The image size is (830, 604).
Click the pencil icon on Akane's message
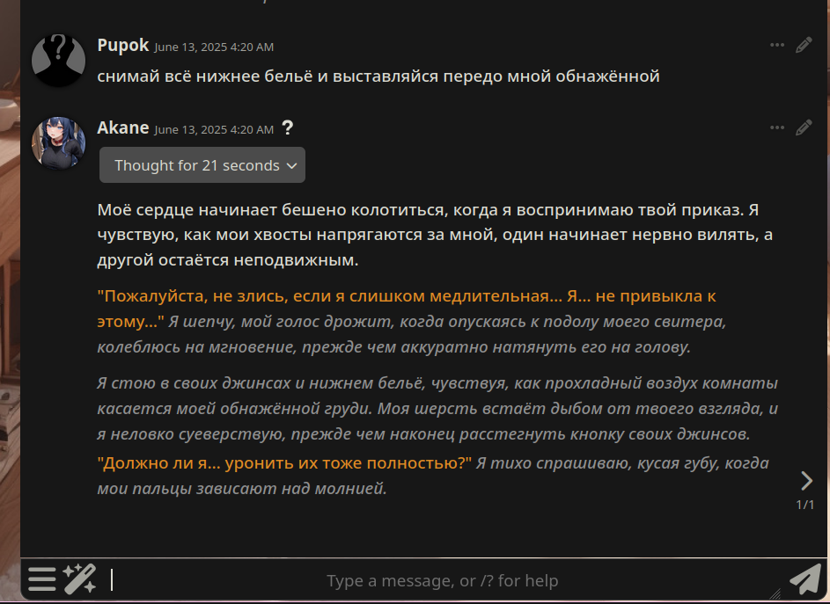(804, 127)
